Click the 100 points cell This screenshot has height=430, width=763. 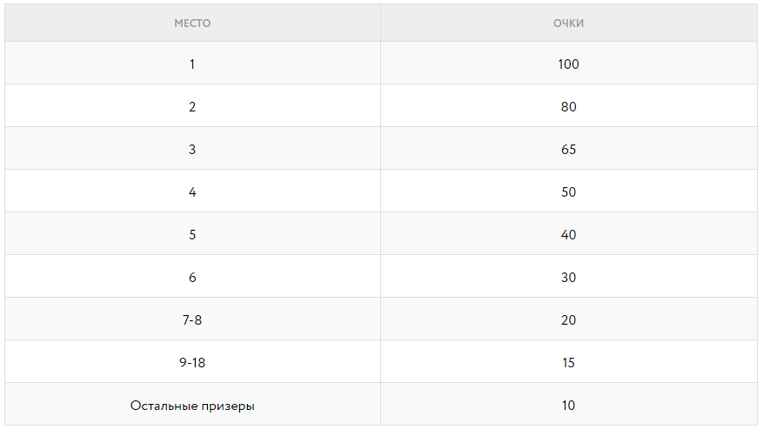[568, 64]
